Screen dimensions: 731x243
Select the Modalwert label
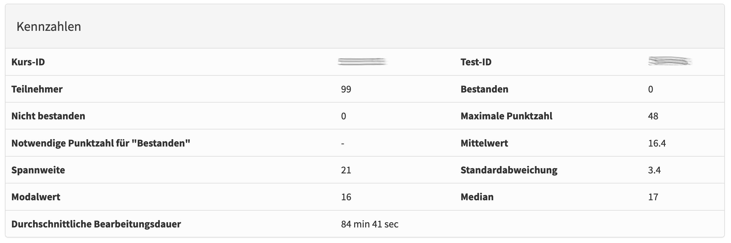pos(36,197)
